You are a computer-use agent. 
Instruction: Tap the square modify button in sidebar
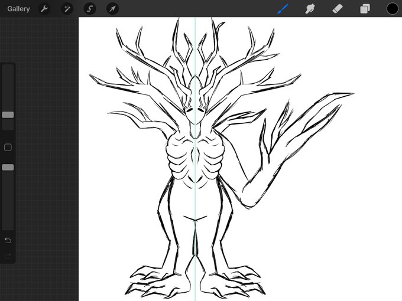(x=8, y=148)
